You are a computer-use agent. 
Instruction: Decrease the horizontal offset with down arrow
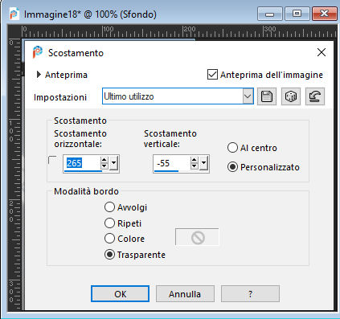104,166
